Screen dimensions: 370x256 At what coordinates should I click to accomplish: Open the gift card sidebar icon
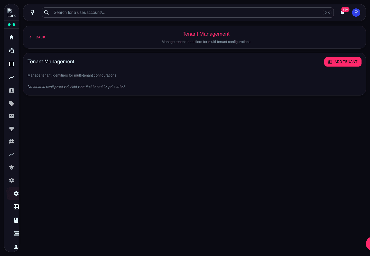click(x=12, y=142)
